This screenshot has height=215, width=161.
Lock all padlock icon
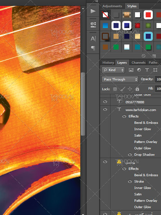[x=137, y=89]
